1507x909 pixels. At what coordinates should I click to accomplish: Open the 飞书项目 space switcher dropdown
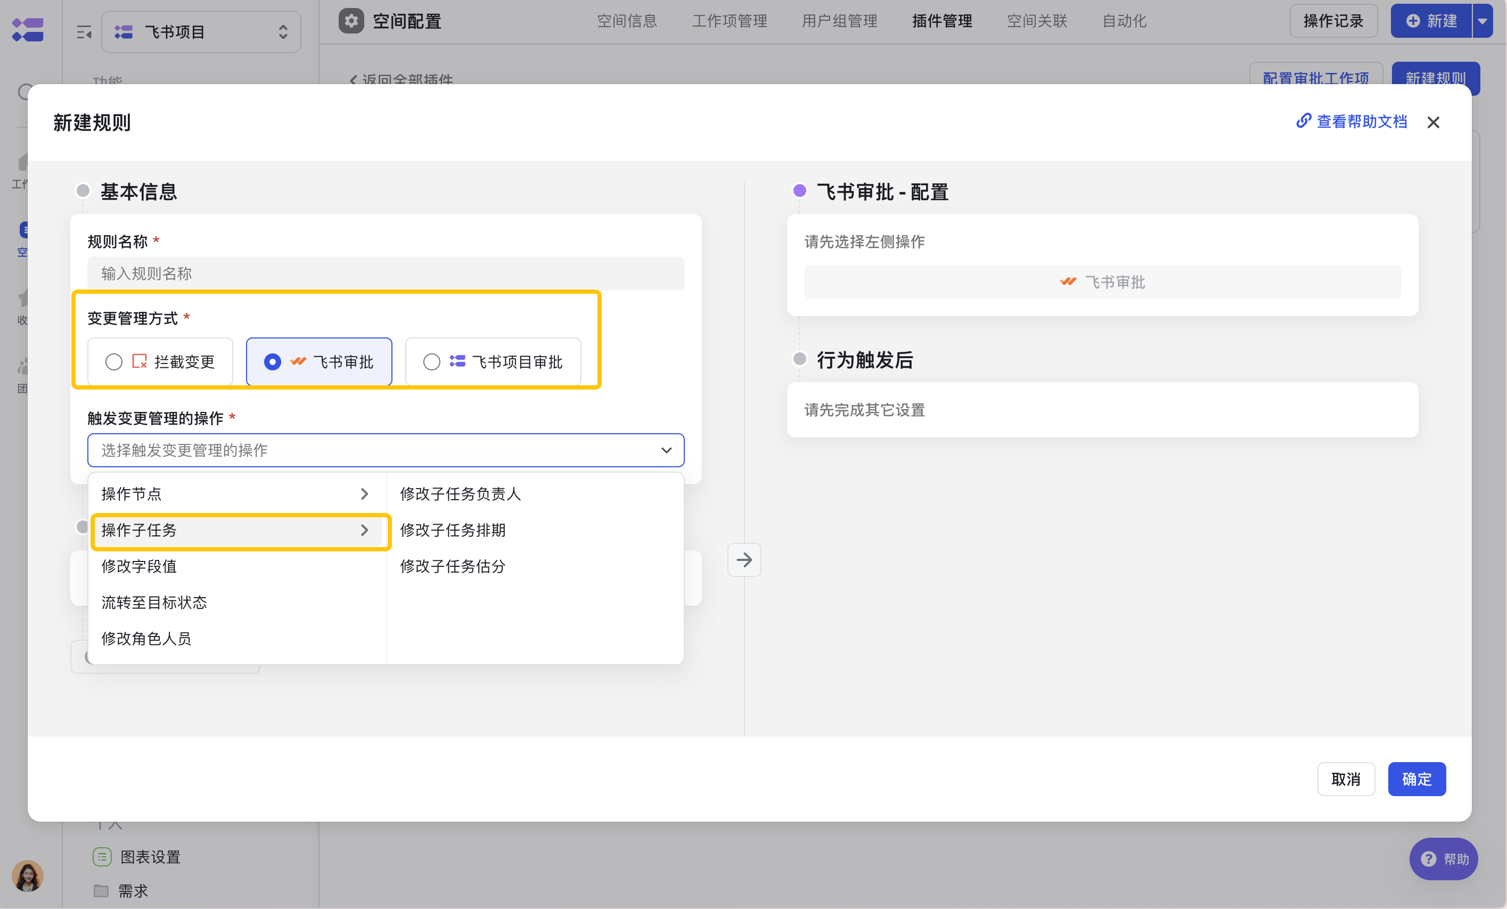click(201, 32)
